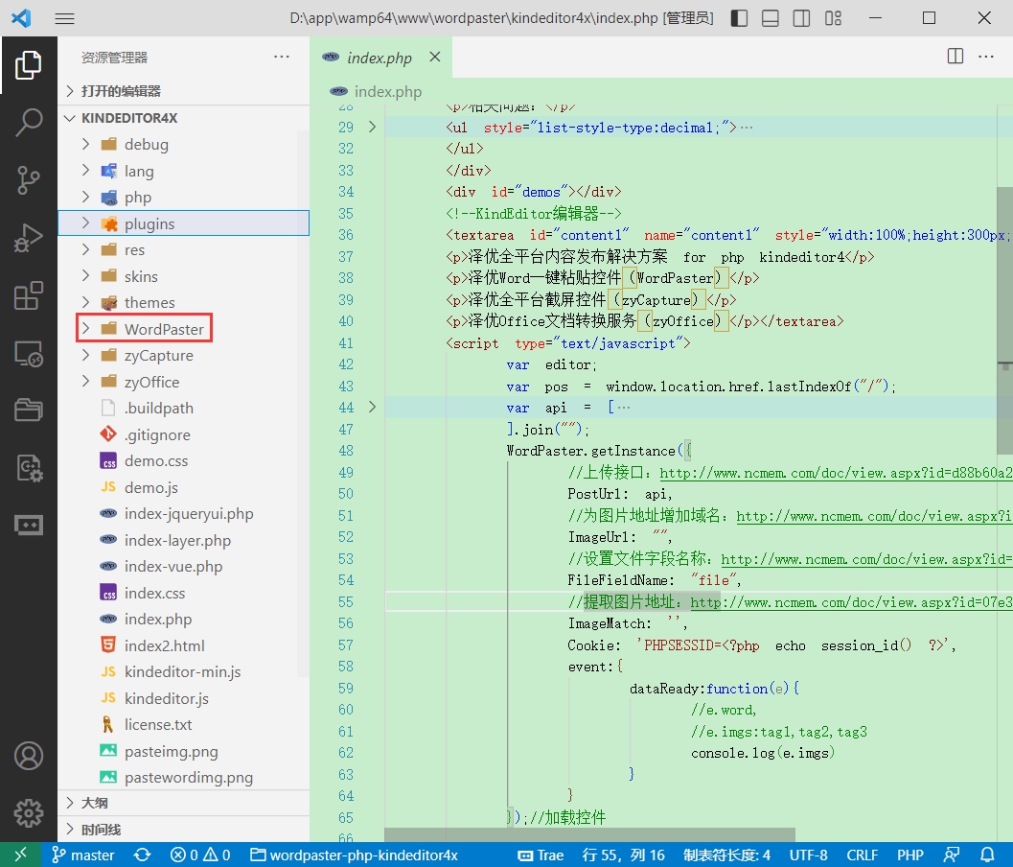The width and height of the screenshot is (1013, 867).
Task: Click the master branch in status bar
Action: click(x=83, y=855)
